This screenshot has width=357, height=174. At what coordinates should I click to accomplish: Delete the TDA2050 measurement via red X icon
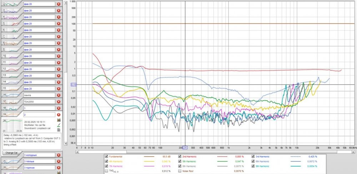pos(59,101)
